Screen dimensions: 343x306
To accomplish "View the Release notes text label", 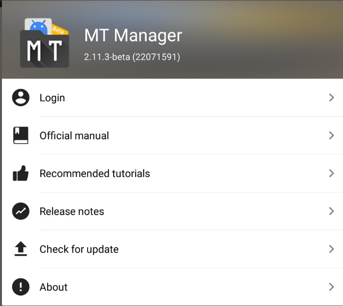I will pyautogui.click(x=72, y=211).
